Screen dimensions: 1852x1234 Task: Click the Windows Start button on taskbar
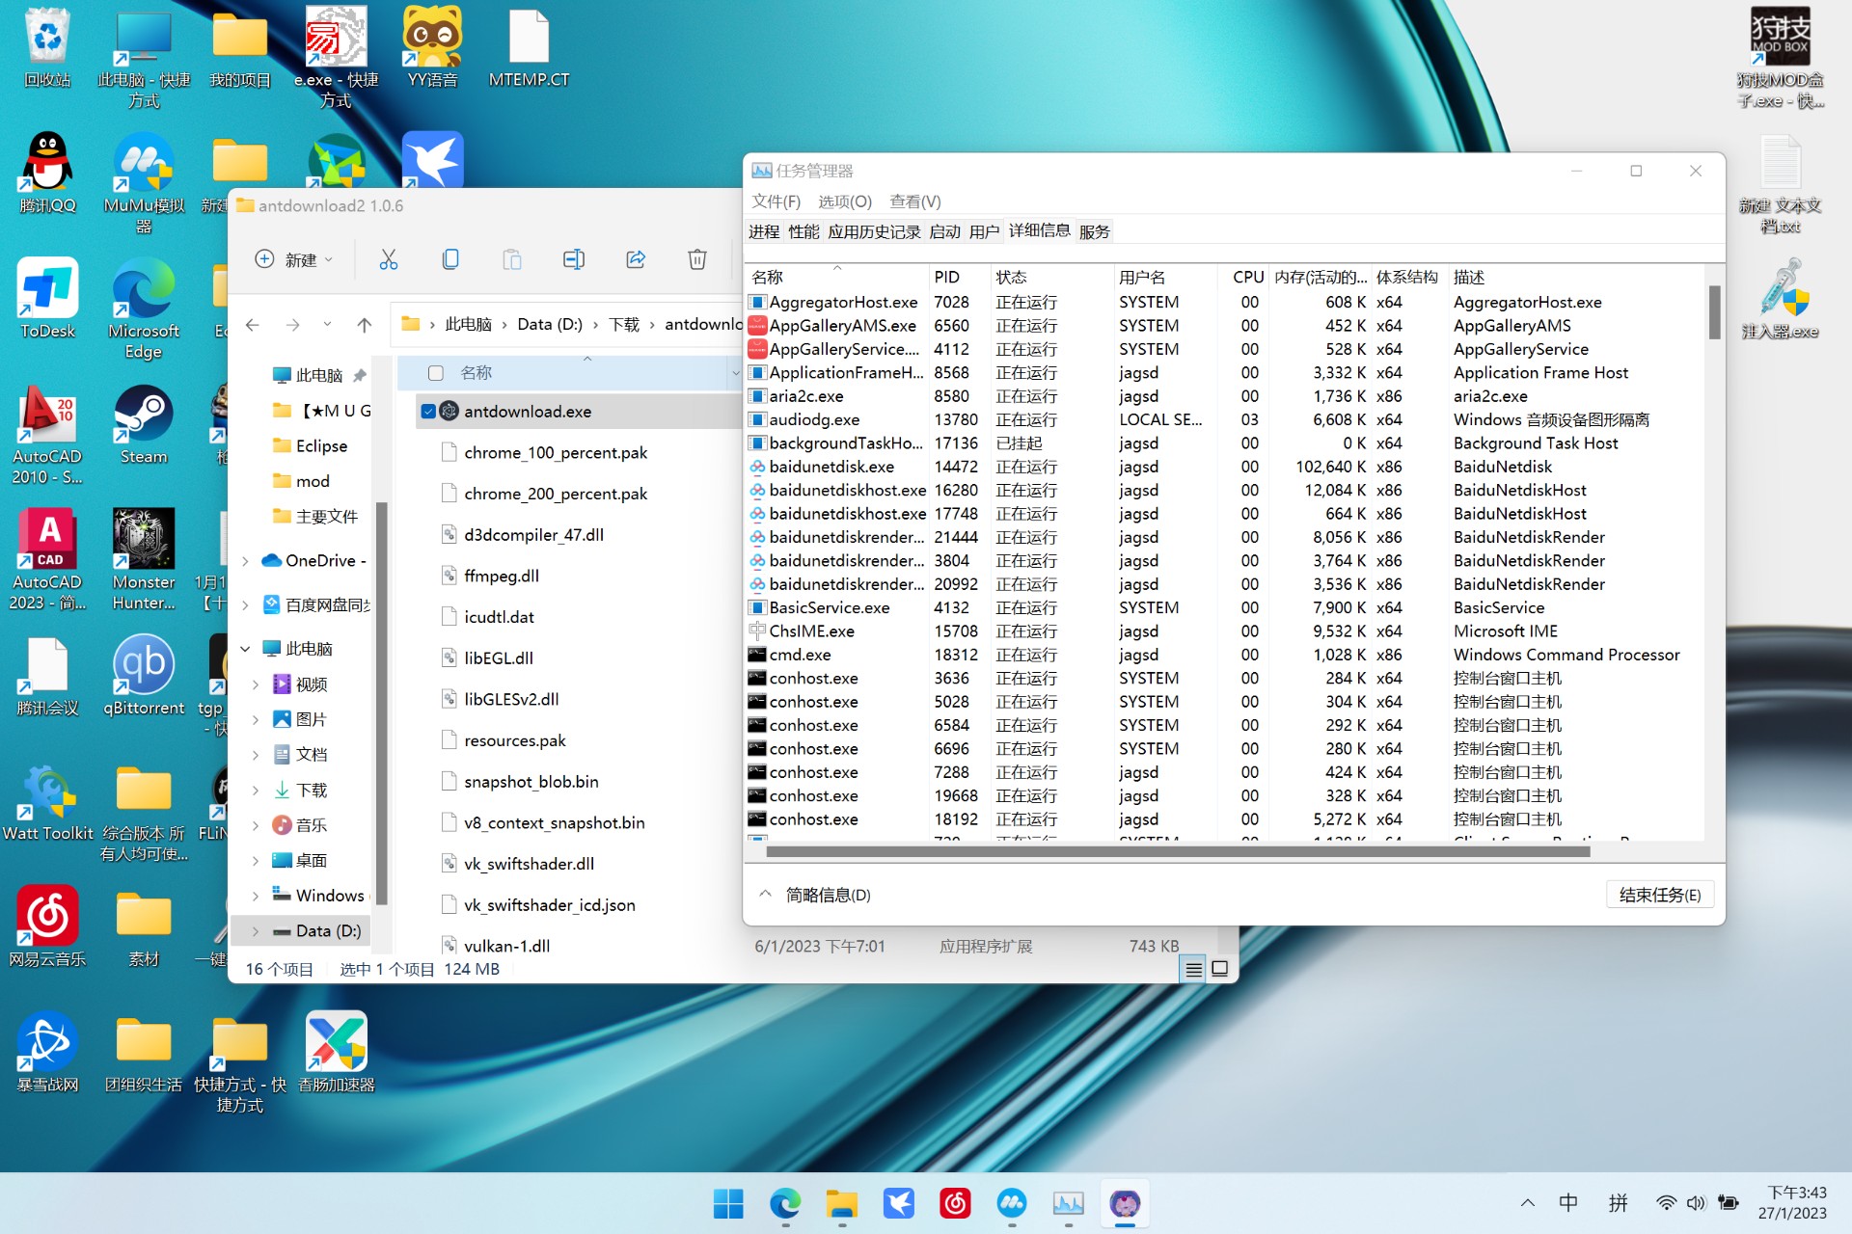click(728, 1203)
